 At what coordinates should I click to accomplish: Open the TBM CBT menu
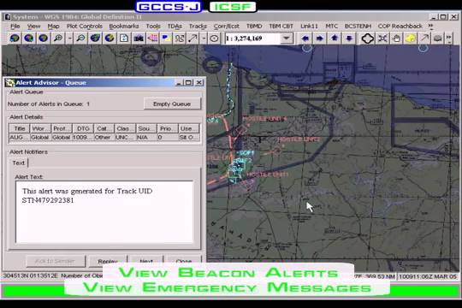[281, 27]
